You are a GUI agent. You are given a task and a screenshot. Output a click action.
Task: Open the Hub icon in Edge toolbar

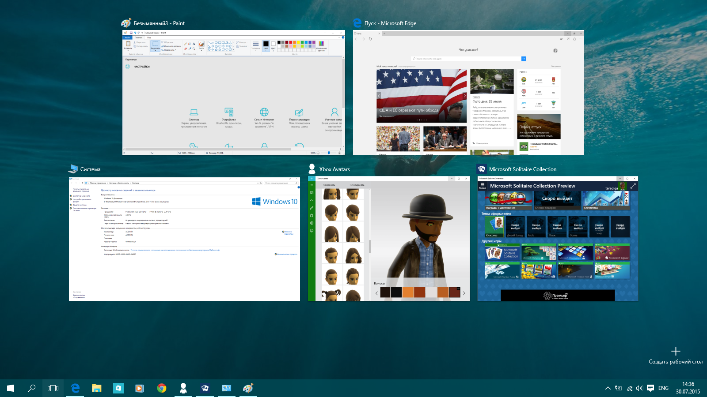(562, 39)
